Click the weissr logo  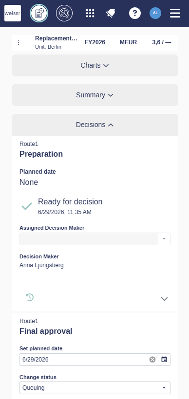(x=13, y=13)
